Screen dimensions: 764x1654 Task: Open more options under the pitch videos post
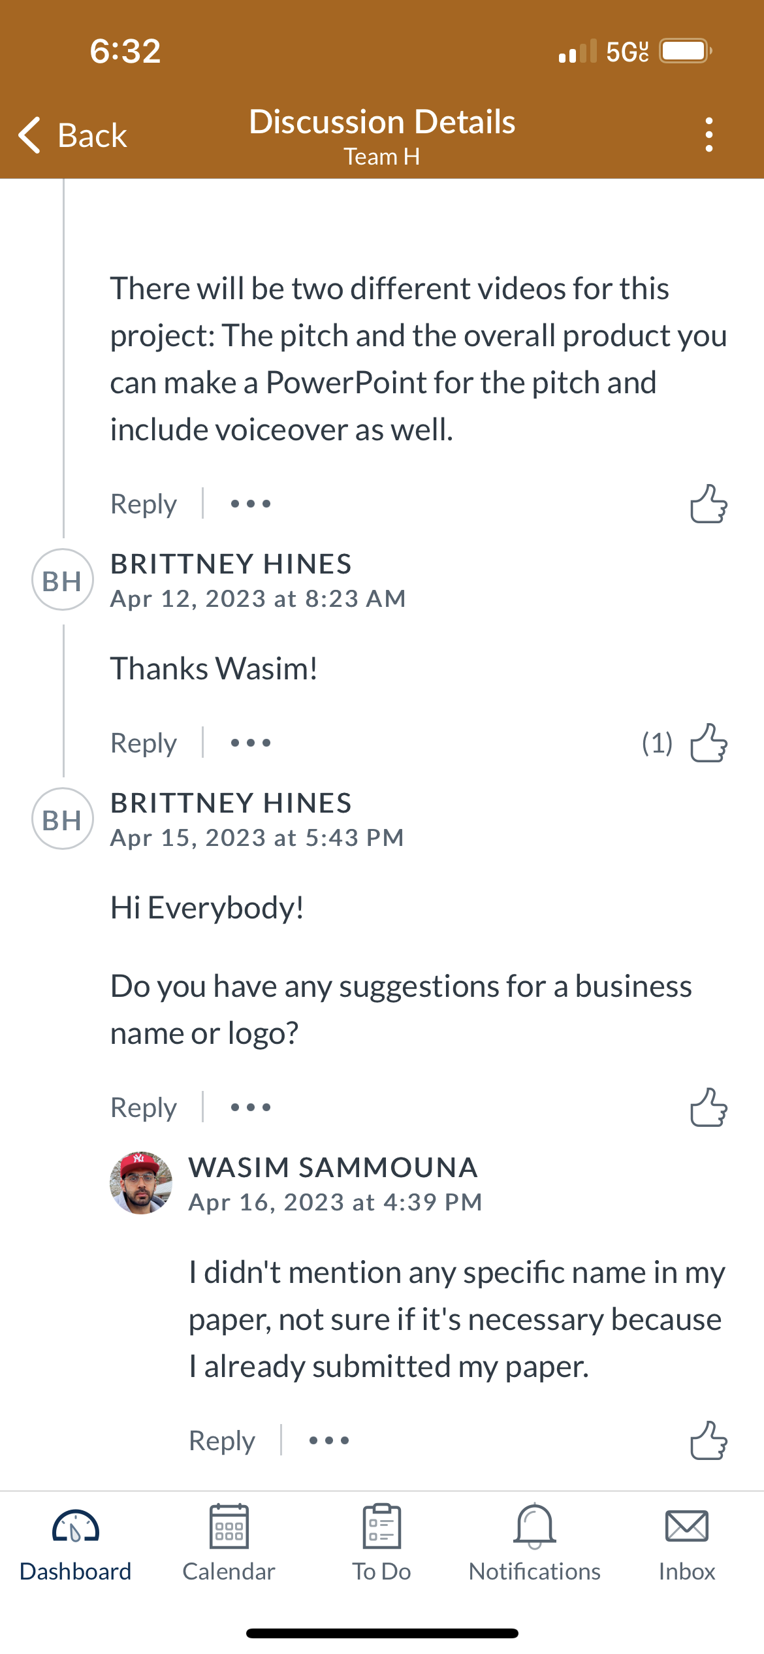251,504
